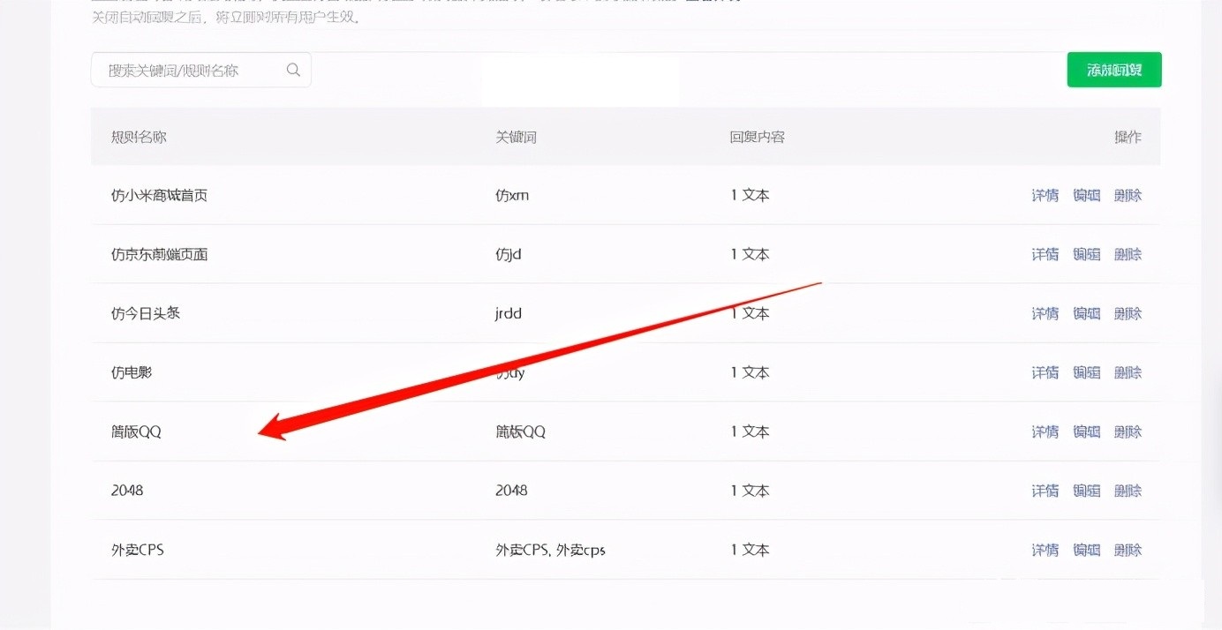Click 编辑 for 简版QQ rule
Viewport: 1222px width, 630px height.
(x=1087, y=432)
